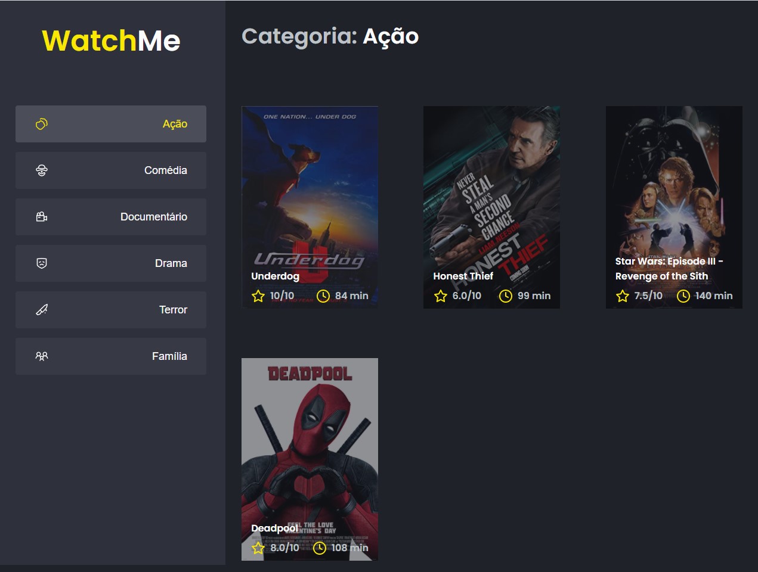Click the Deadpool movie title
The image size is (758, 572).
(274, 529)
